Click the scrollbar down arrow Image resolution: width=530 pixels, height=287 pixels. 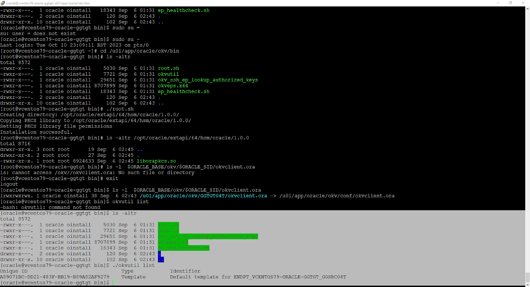pos(527,284)
